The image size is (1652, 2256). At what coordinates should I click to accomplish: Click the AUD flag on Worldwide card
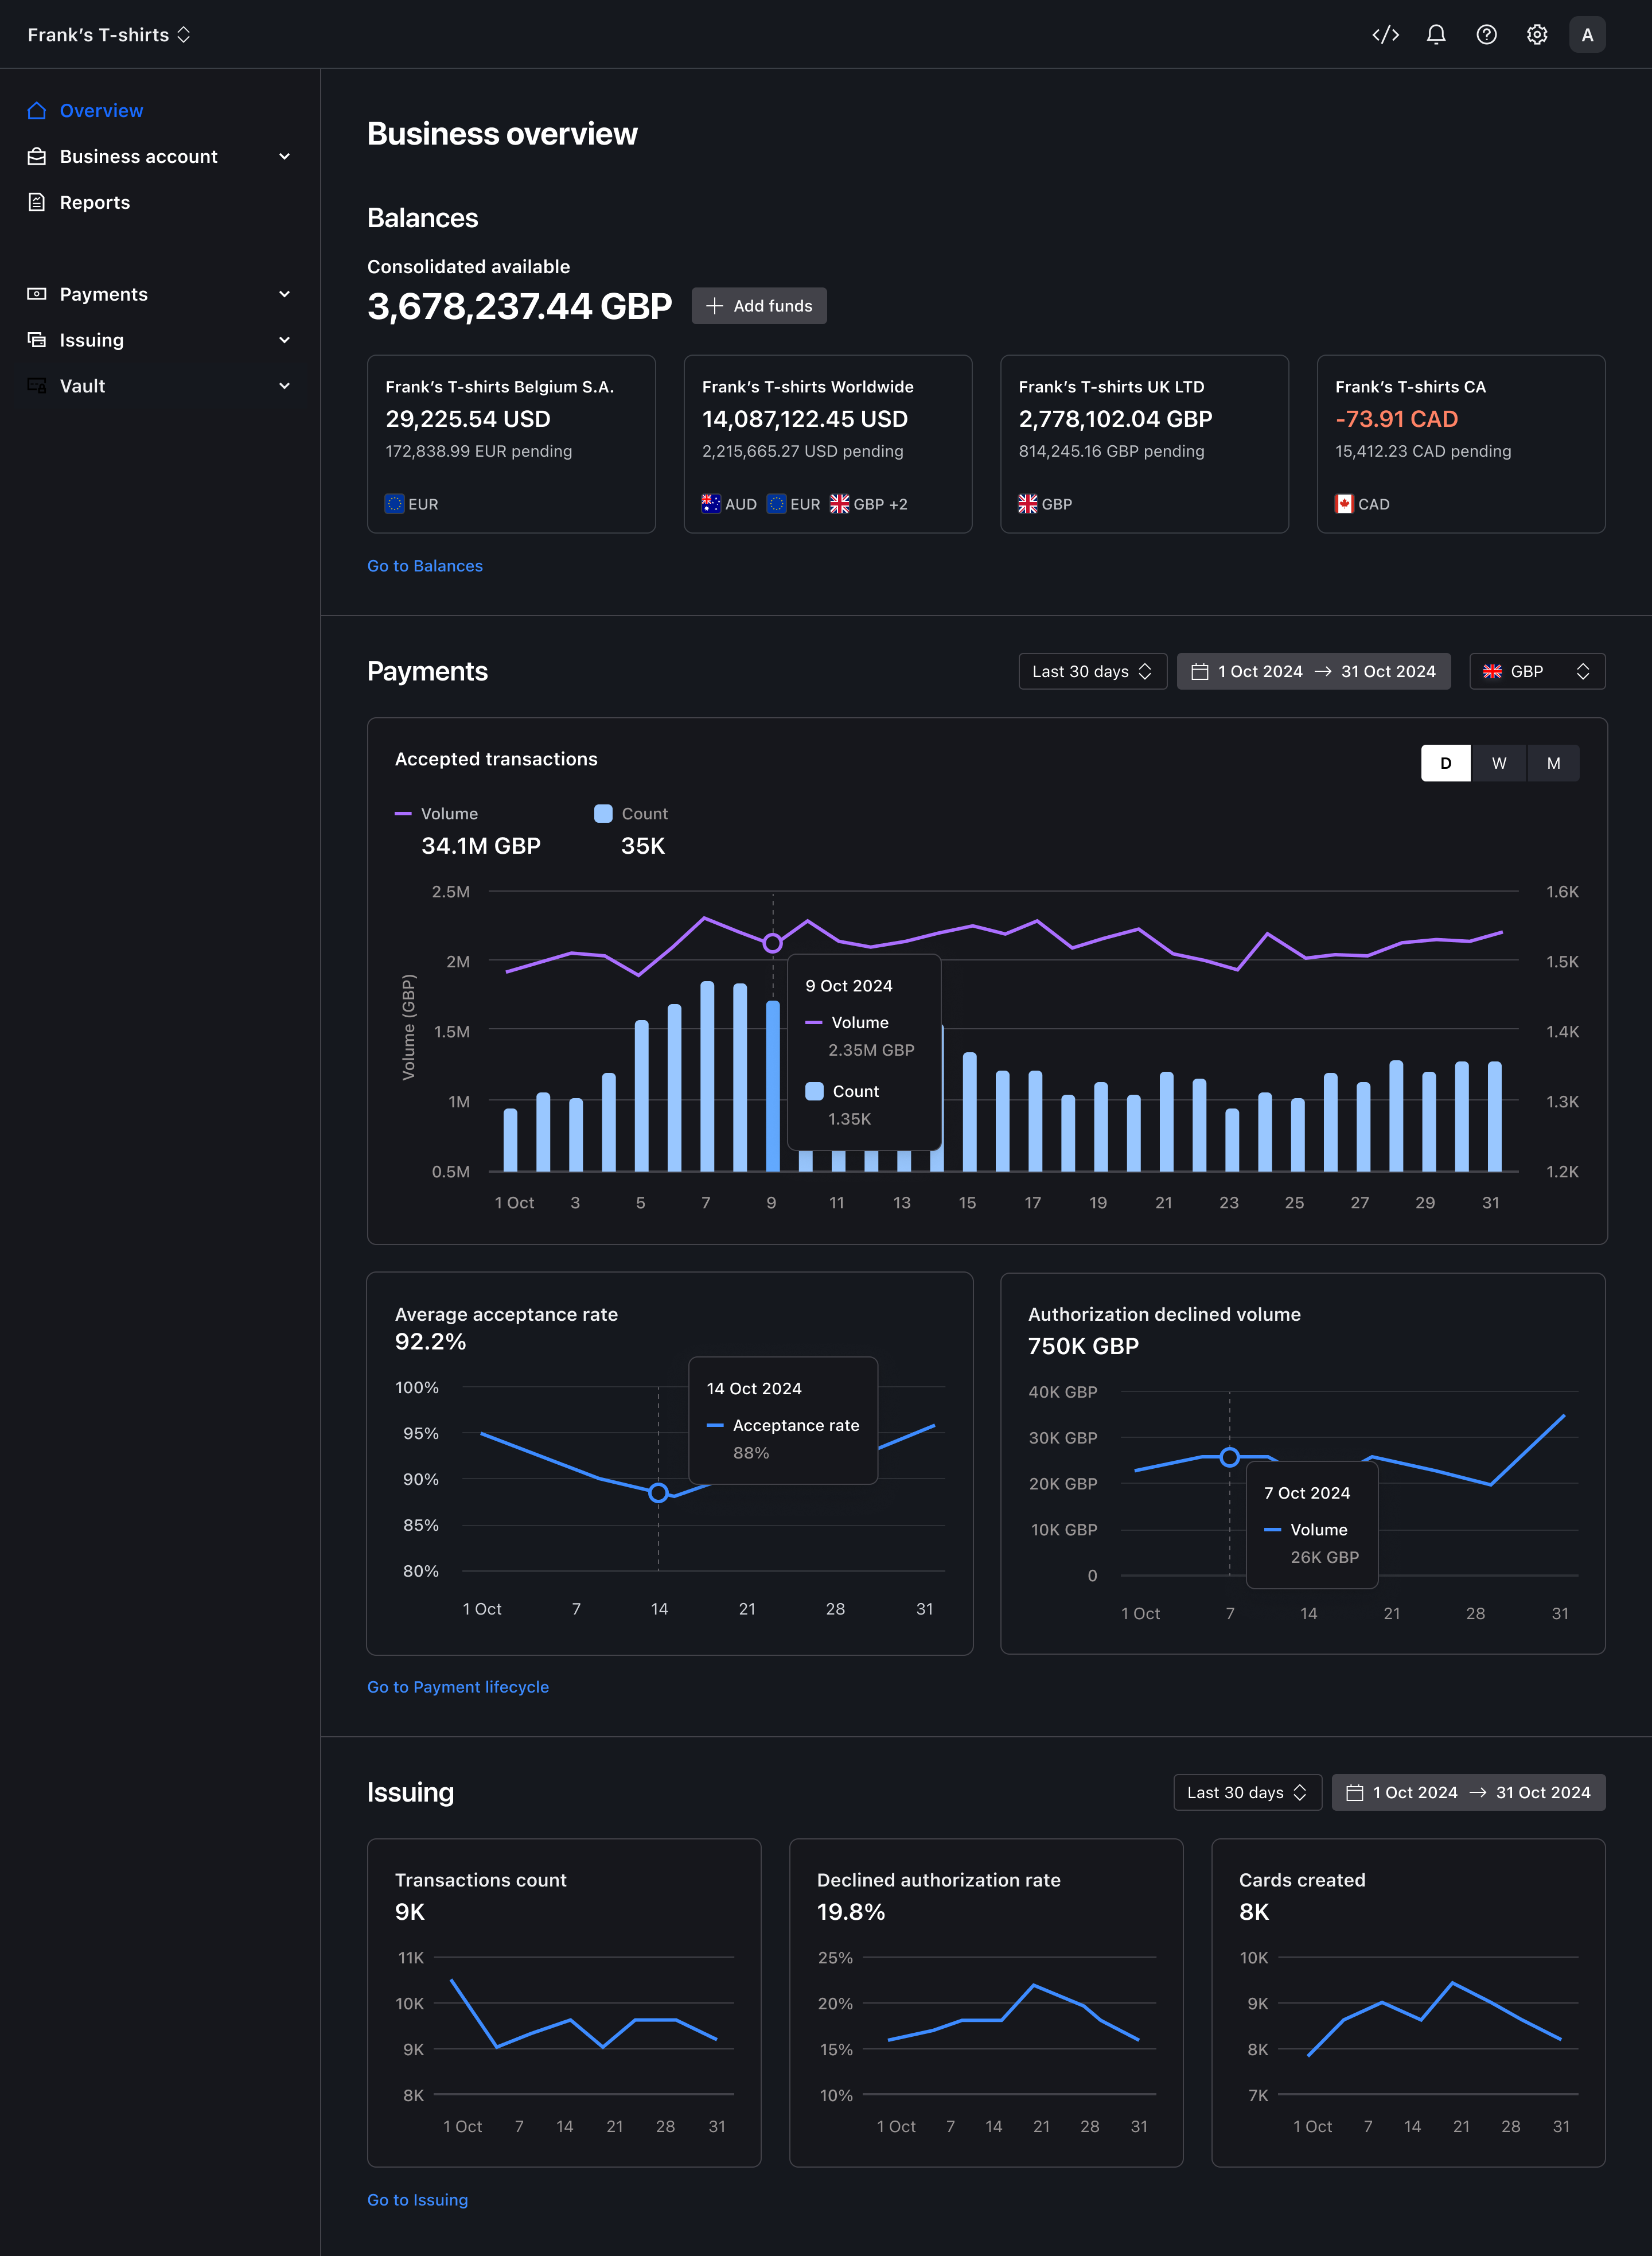point(711,504)
